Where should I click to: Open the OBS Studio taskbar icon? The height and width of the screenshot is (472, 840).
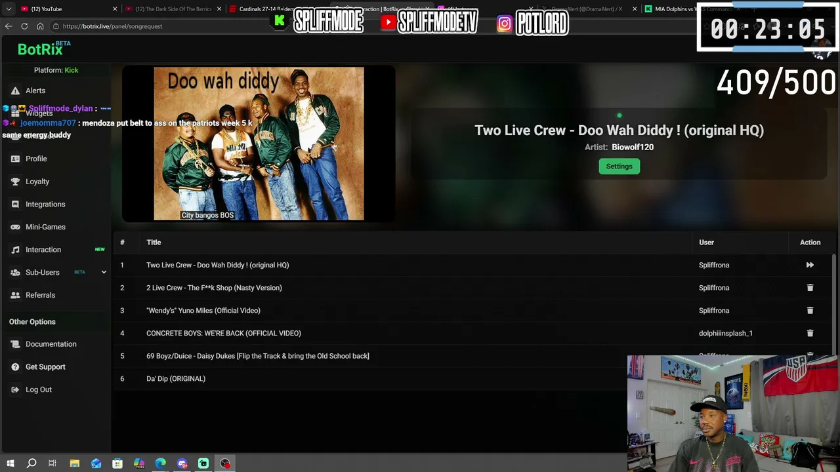225,463
